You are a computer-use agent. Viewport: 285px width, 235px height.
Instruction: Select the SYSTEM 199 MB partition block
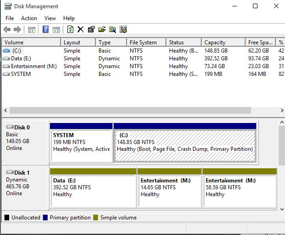click(x=81, y=143)
